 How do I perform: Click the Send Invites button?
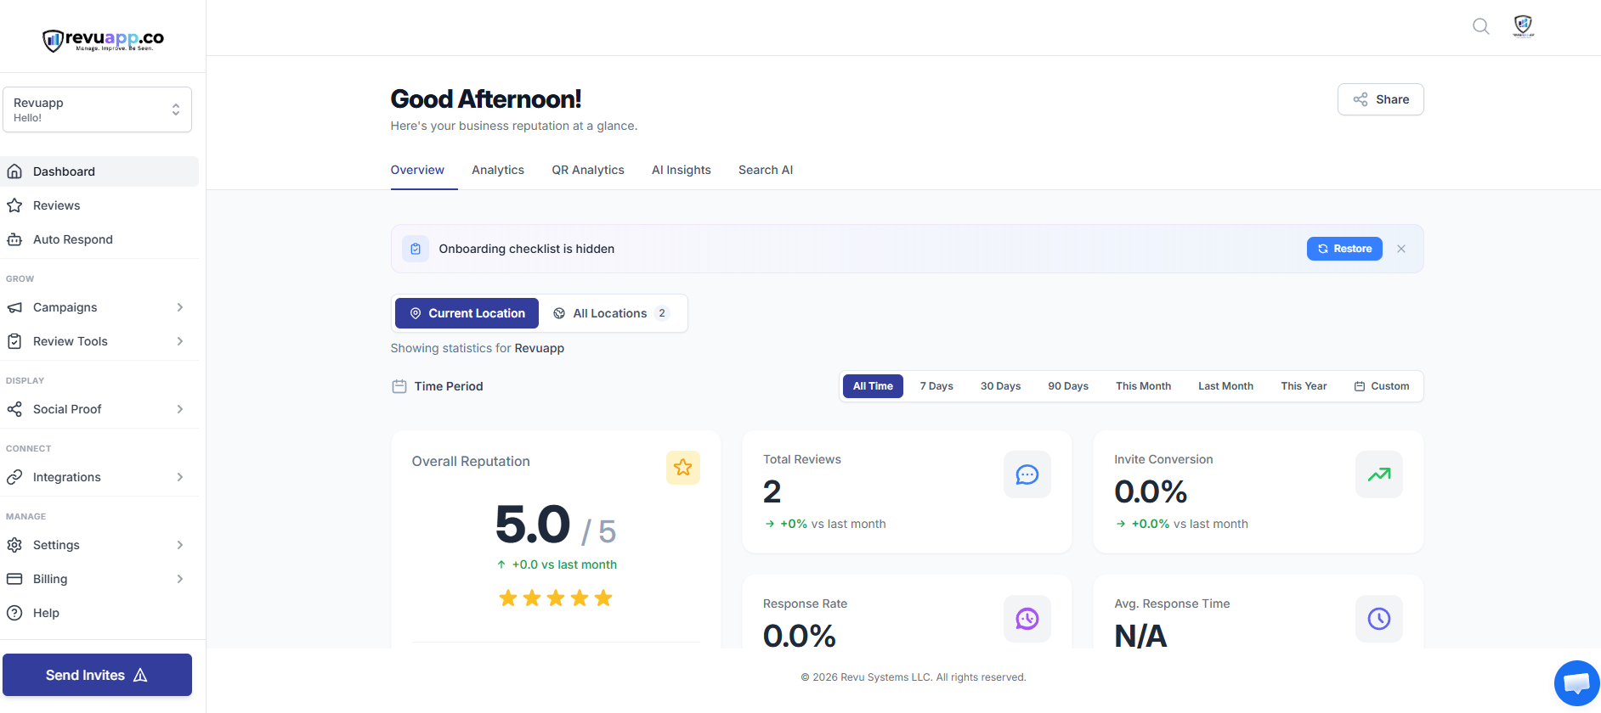[x=98, y=675]
